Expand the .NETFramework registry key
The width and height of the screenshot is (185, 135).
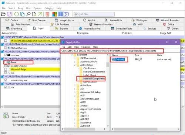point(75,58)
